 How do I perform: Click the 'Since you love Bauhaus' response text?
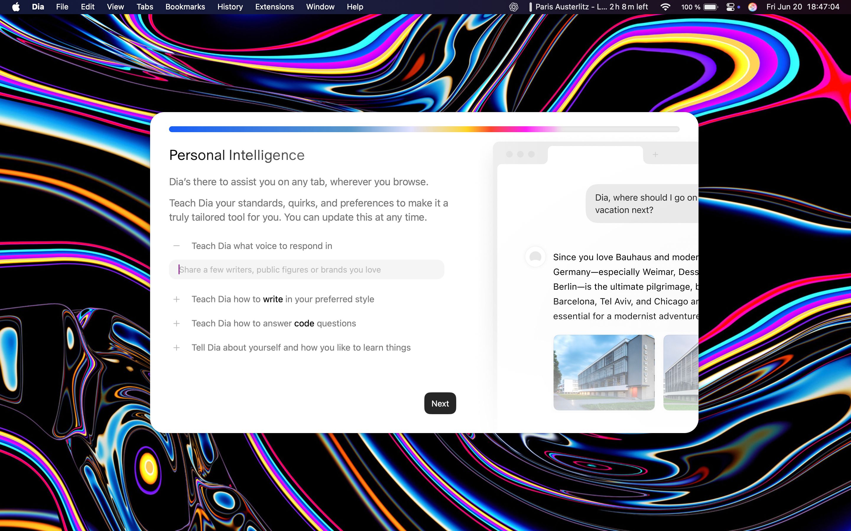(x=626, y=286)
